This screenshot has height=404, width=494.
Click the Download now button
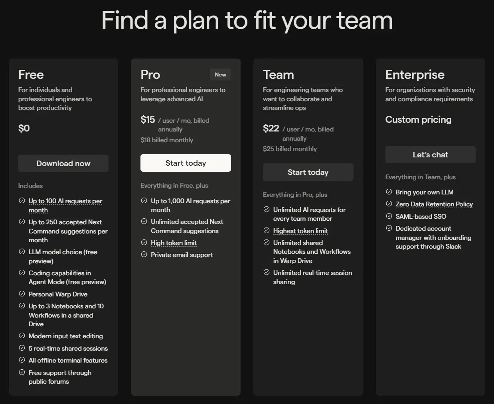click(63, 163)
